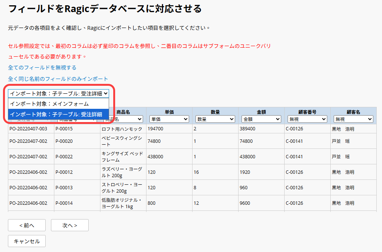Screen dimensions: 382x252
Task: Click the C-00141 cell in ベビースウィングシート row
Action: click(294, 141)
